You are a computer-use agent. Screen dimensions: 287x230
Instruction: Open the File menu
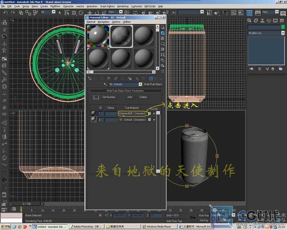3,6
